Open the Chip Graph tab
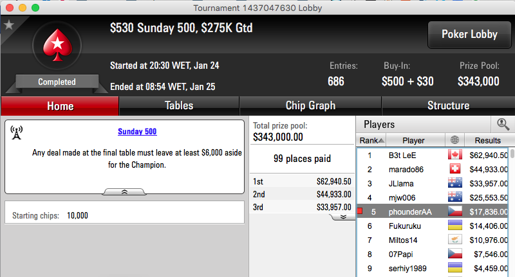Screen dimensions: 515x277 pos(310,105)
